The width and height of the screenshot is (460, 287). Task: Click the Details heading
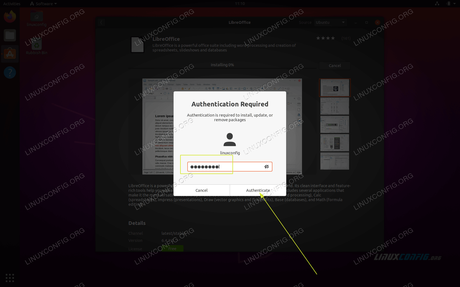coord(137,223)
